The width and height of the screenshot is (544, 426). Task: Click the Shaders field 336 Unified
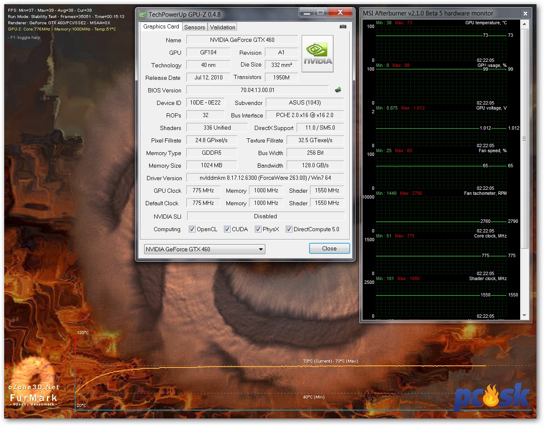pos(217,128)
